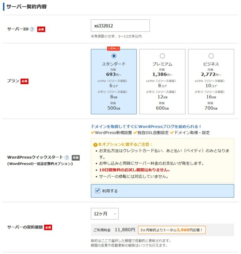Pick the ビジネス plan radio button
Image resolution: width=241 pixels, height=254 pixels.
pyautogui.click(x=211, y=56)
